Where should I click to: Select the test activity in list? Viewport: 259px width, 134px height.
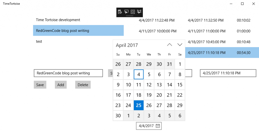coord(39,42)
